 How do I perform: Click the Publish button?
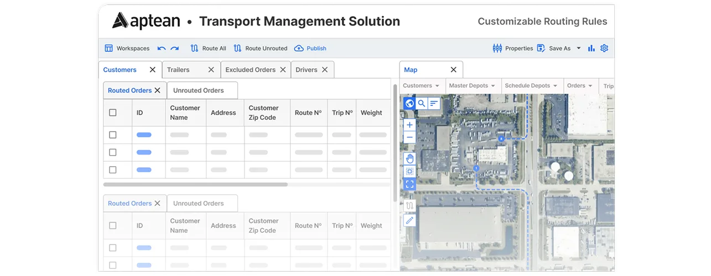[x=310, y=49]
